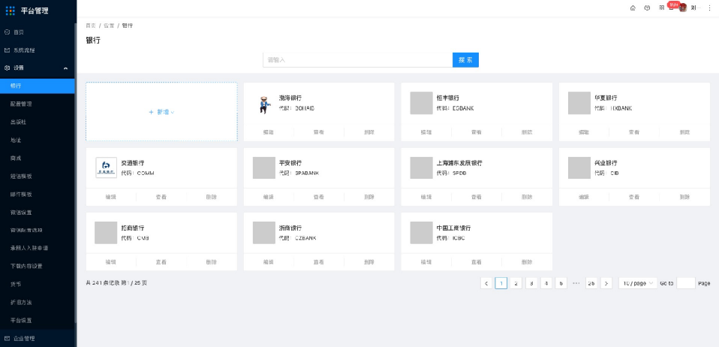The height and width of the screenshot is (347, 719).
Task: Go to the previous page arrow
Action: pyautogui.click(x=486, y=284)
